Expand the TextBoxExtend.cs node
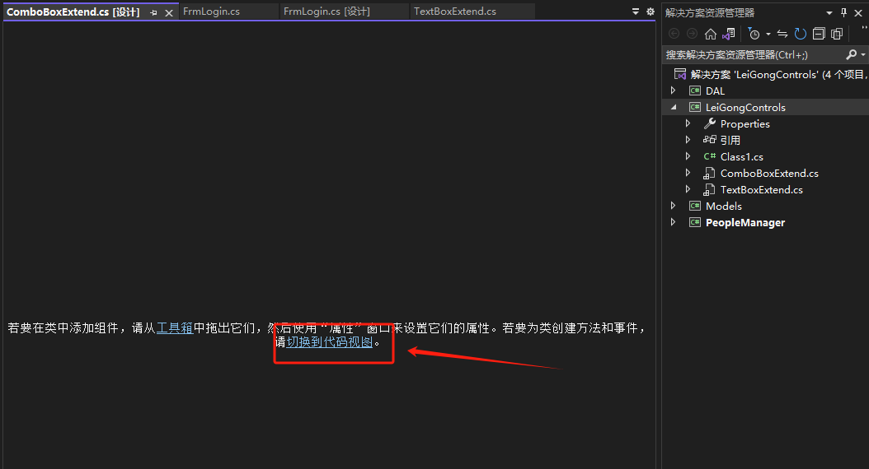 [688, 189]
